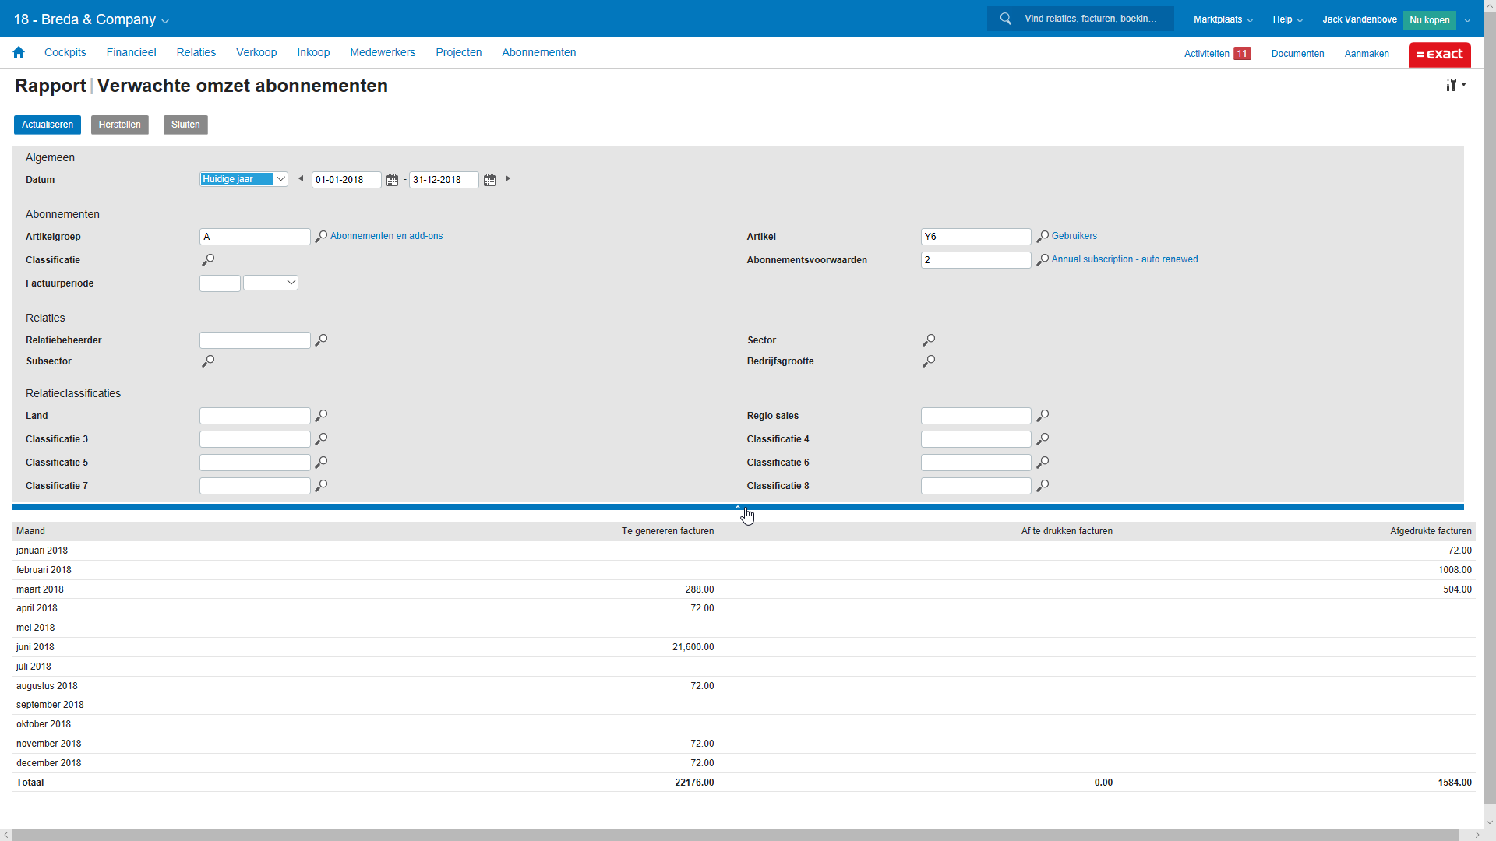
Task: Open the Huidige jaar date range dropdown
Action: (x=244, y=179)
